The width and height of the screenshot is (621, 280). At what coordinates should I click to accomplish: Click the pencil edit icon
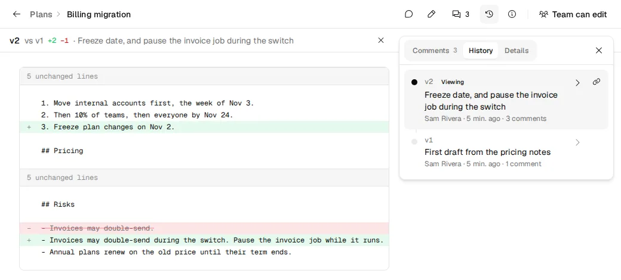click(x=432, y=14)
